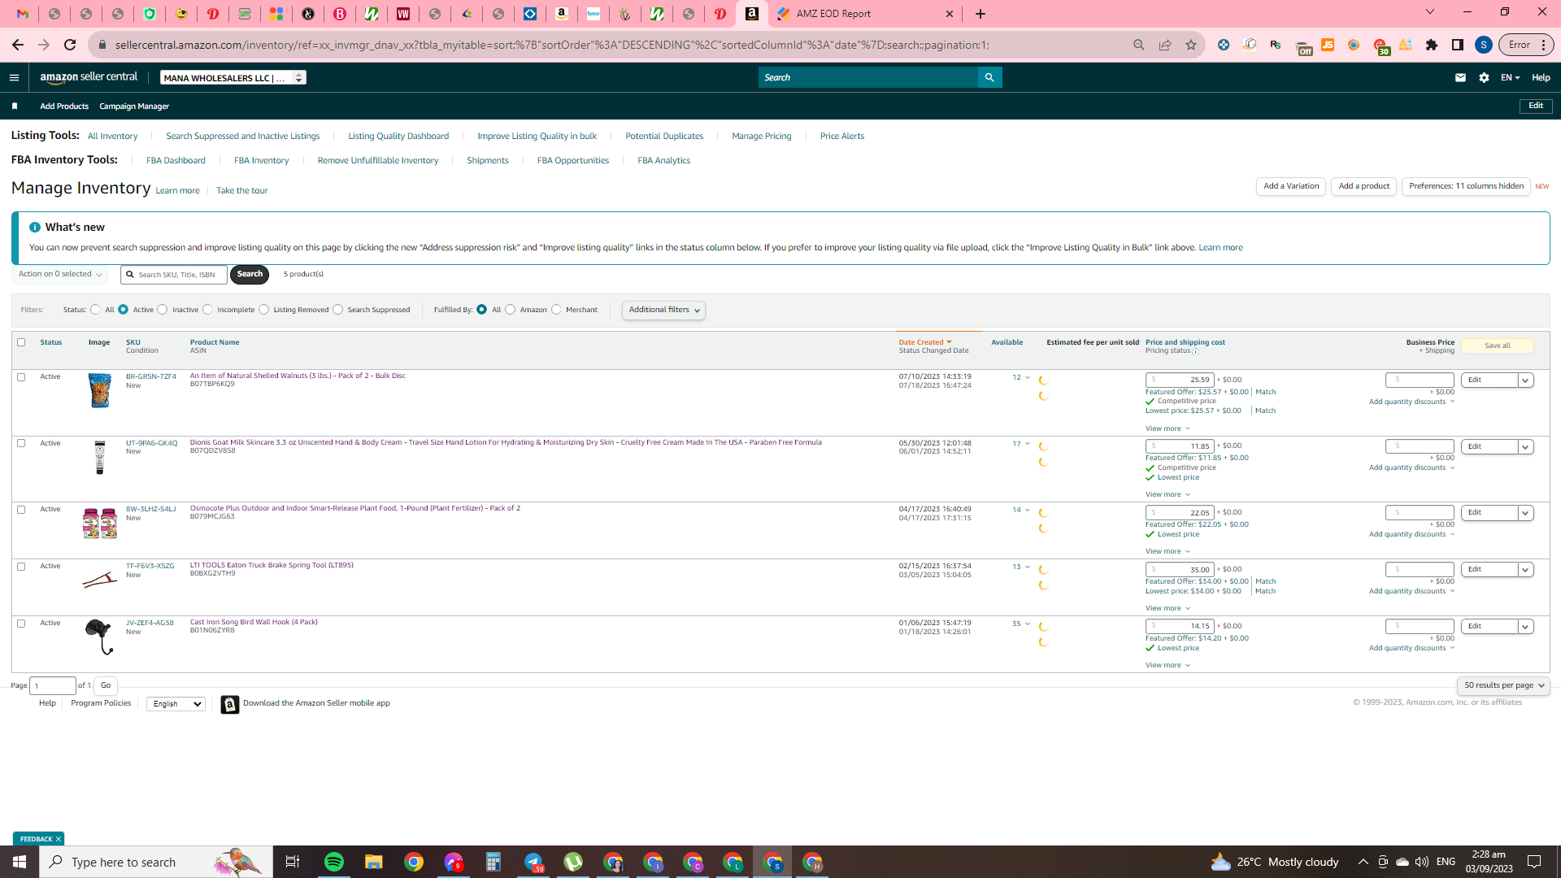Image resolution: width=1561 pixels, height=878 pixels.
Task: Click the Amazon Seller mobile app icon
Action: [230, 705]
